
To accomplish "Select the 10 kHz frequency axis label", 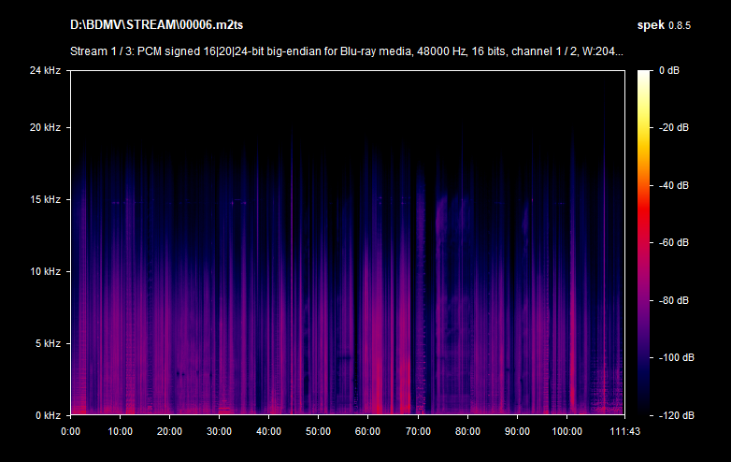I will click(x=44, y=271).
